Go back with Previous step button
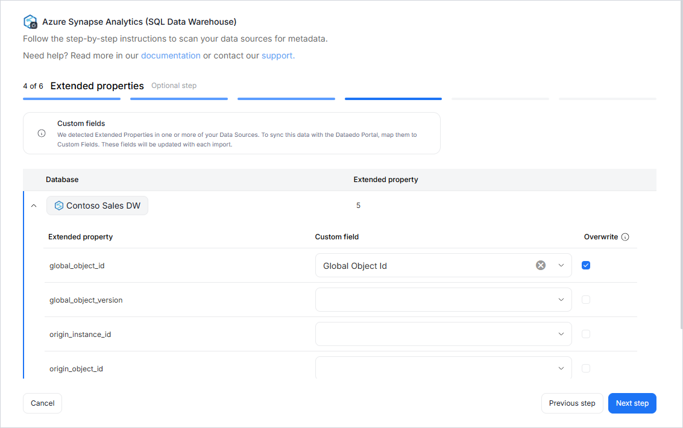Screen dimensions: 683x428 click(571, 403)
